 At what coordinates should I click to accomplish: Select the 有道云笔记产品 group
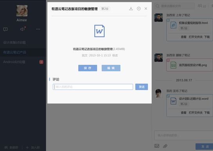pos(23,52)
